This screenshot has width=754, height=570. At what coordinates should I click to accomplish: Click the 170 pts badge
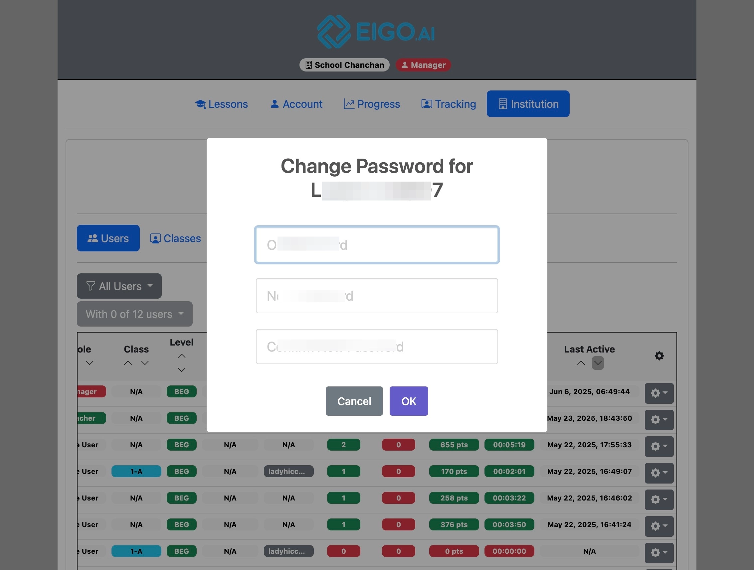point(454,471)
